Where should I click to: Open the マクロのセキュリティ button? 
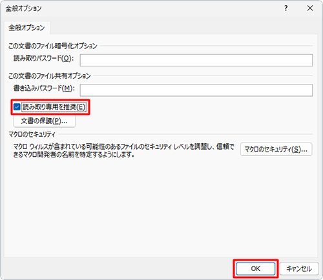pyautogui.click(x=276, y=149)
